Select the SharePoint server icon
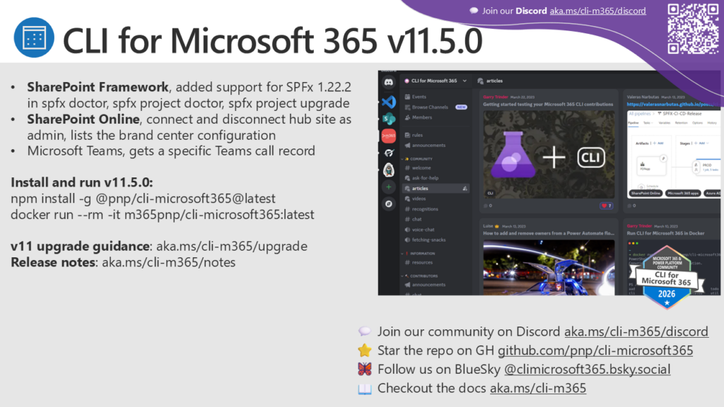This screenshot has width=724, height=407. pyautogui.click(x=389, y=119)
